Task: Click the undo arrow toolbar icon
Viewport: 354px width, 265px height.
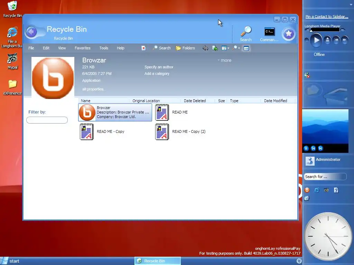Action: tap(205, 48)
